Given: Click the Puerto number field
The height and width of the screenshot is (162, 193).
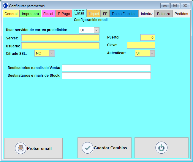Looking at the screenshot, I should pyautogui.click(x=148, y=38).
